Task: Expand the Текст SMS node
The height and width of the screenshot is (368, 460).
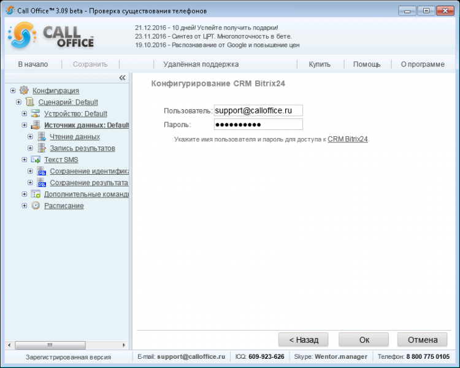Action: (x=25, y=159)
